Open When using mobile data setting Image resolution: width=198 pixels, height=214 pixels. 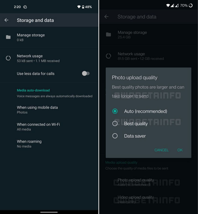point(49,110)
